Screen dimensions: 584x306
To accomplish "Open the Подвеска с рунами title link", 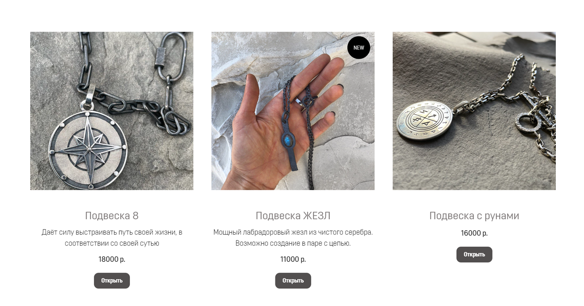I will click(474, 216).
